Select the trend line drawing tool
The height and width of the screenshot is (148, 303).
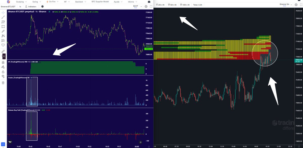coord(3,17)
